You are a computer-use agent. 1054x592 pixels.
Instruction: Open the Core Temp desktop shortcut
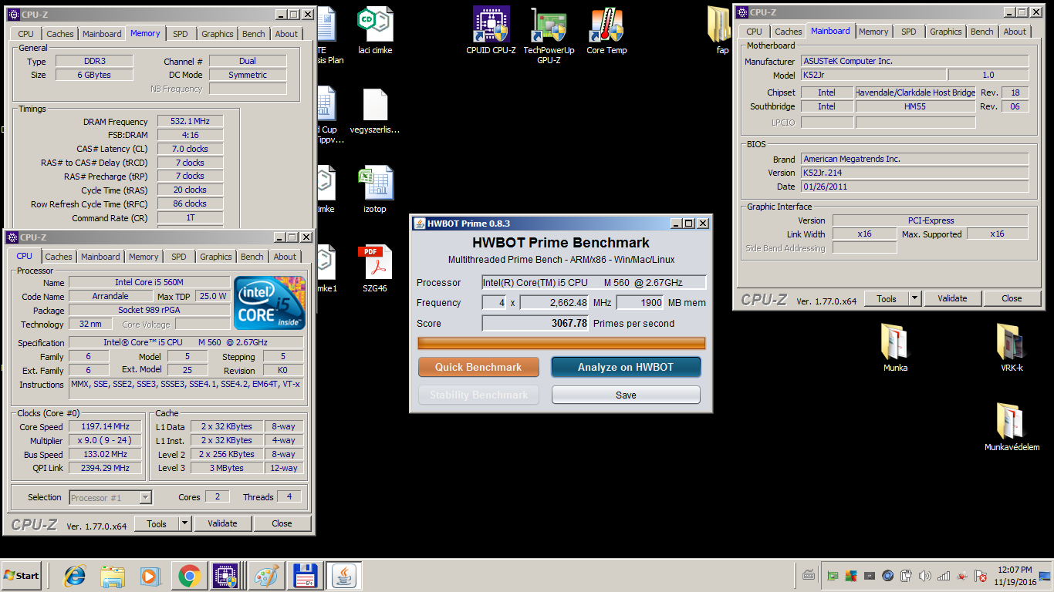(606, 31)
